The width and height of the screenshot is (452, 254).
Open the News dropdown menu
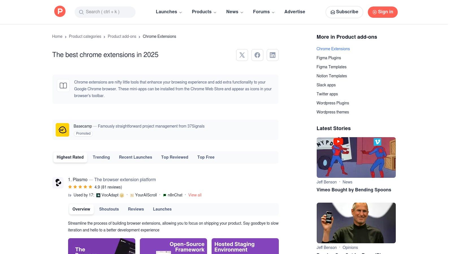coord(234,12)
